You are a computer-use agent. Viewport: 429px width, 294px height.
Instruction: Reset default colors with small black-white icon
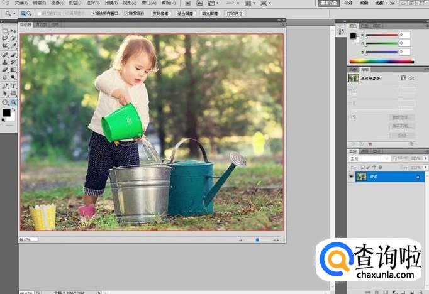3,120
